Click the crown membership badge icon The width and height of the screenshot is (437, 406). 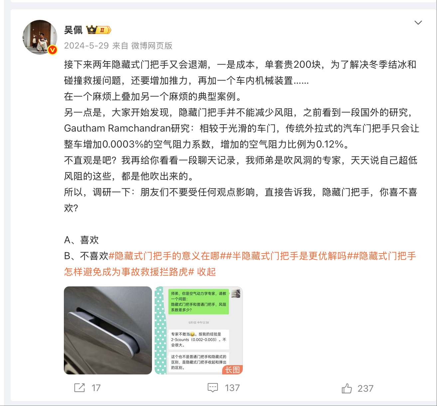98,30
